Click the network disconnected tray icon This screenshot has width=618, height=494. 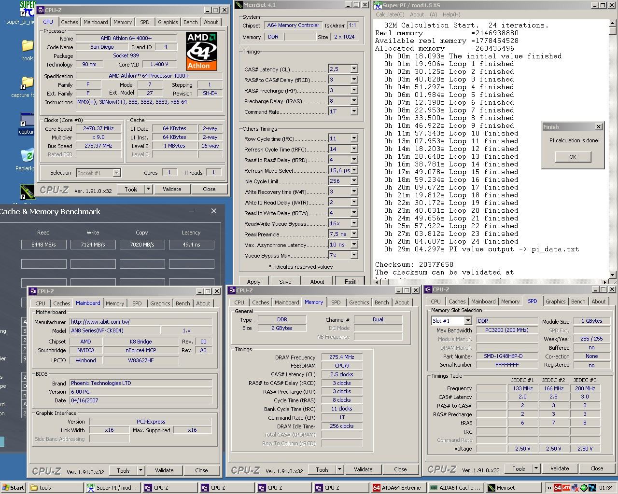click(x=575, y=488)
